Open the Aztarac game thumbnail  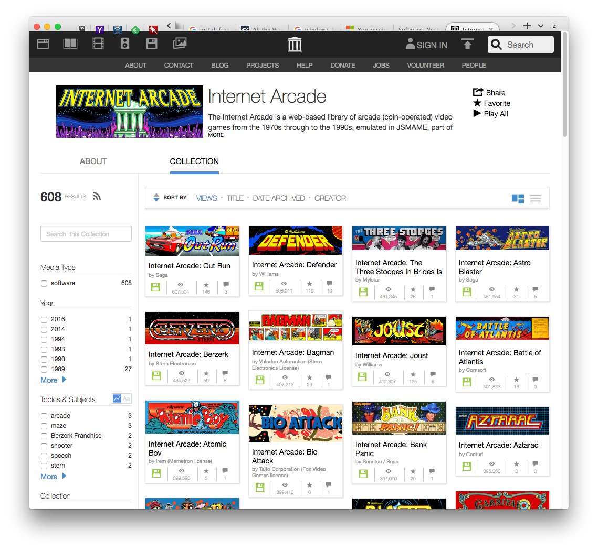tap(502, 421)
